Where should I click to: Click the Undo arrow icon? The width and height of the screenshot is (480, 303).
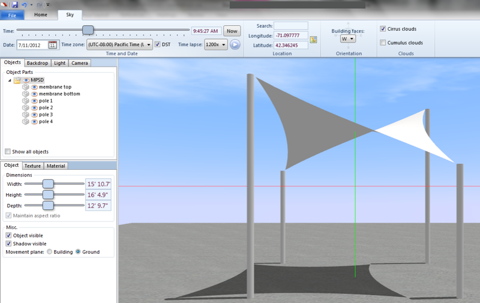[x=25, y=4]
